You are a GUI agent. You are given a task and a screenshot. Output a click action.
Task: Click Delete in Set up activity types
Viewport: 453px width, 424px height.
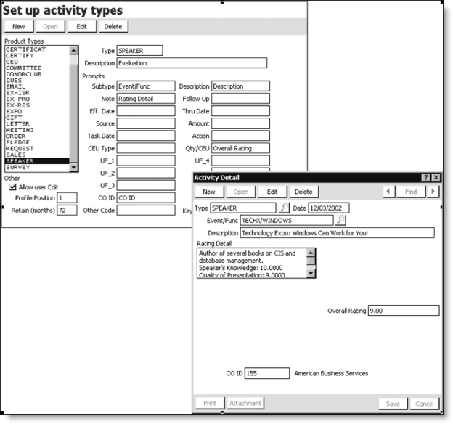pos(113,27)
